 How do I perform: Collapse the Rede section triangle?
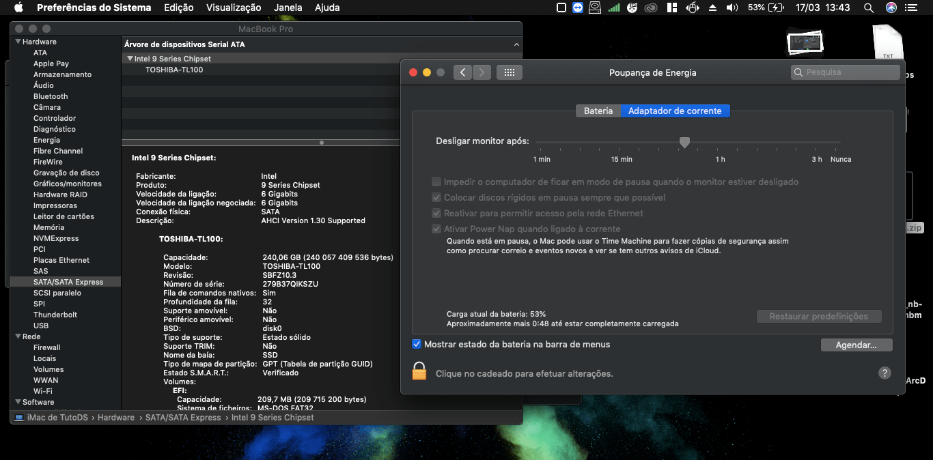tap(17, 336)
